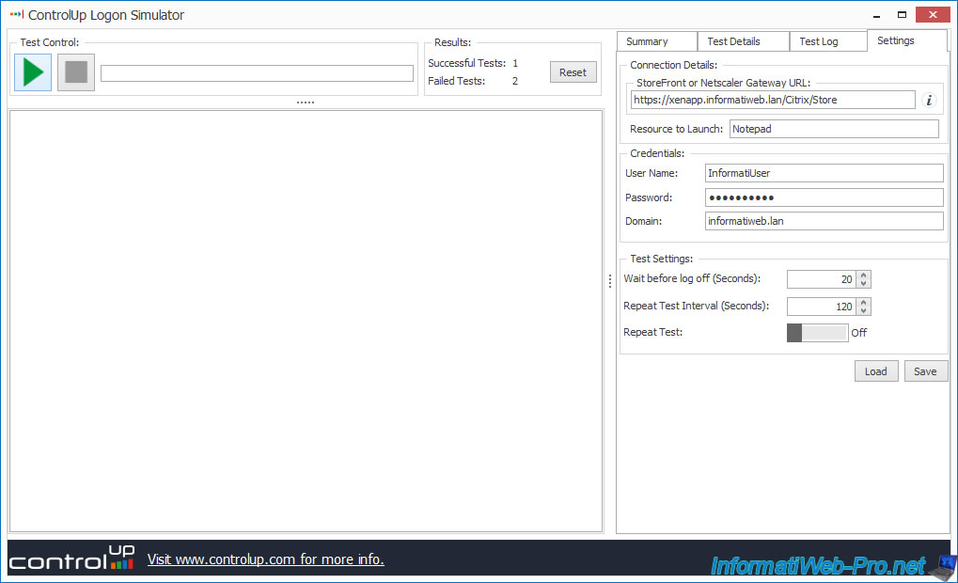Click the info icon beside the StoreFront URL
Viewport: 958px width, 583px height.
coord(929,101)
